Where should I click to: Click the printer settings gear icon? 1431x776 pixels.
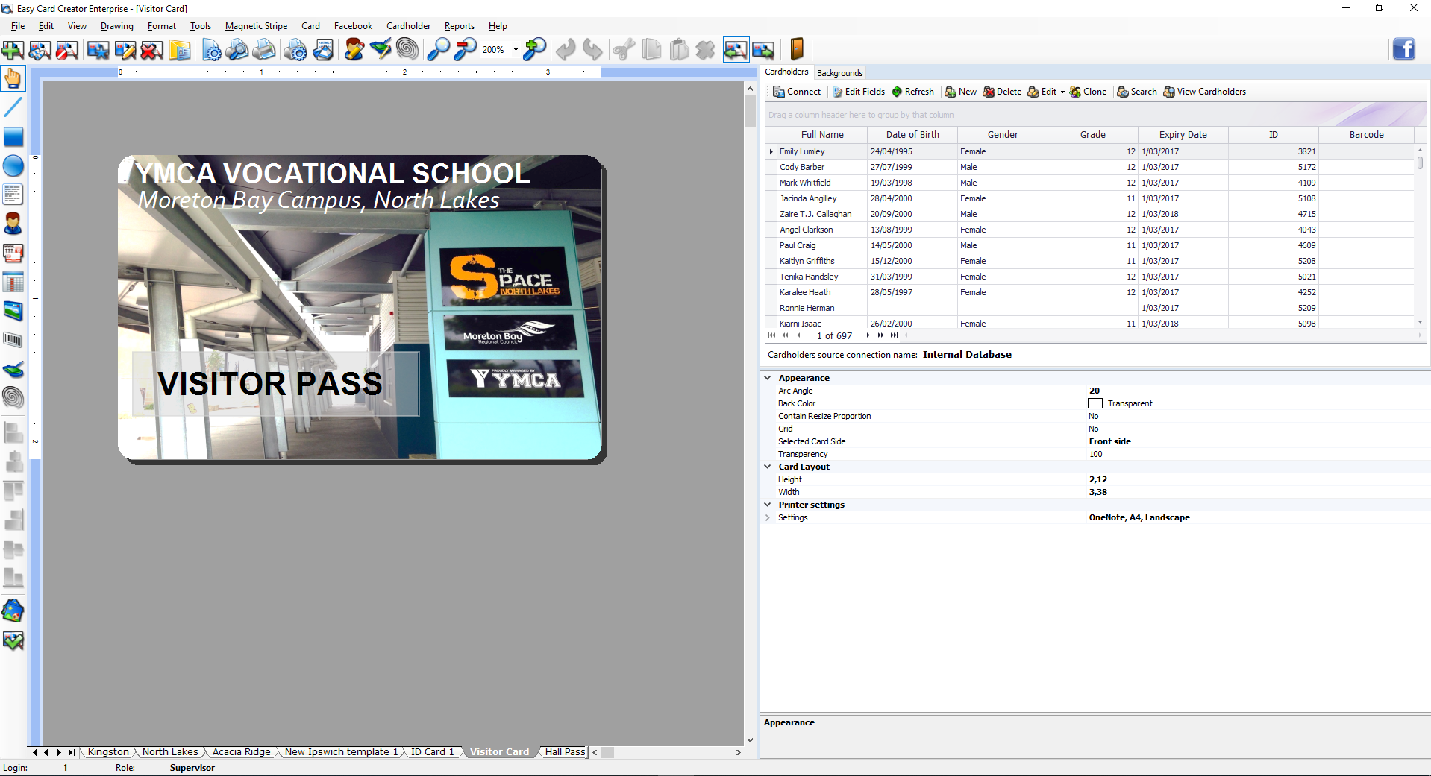(295, 50)
